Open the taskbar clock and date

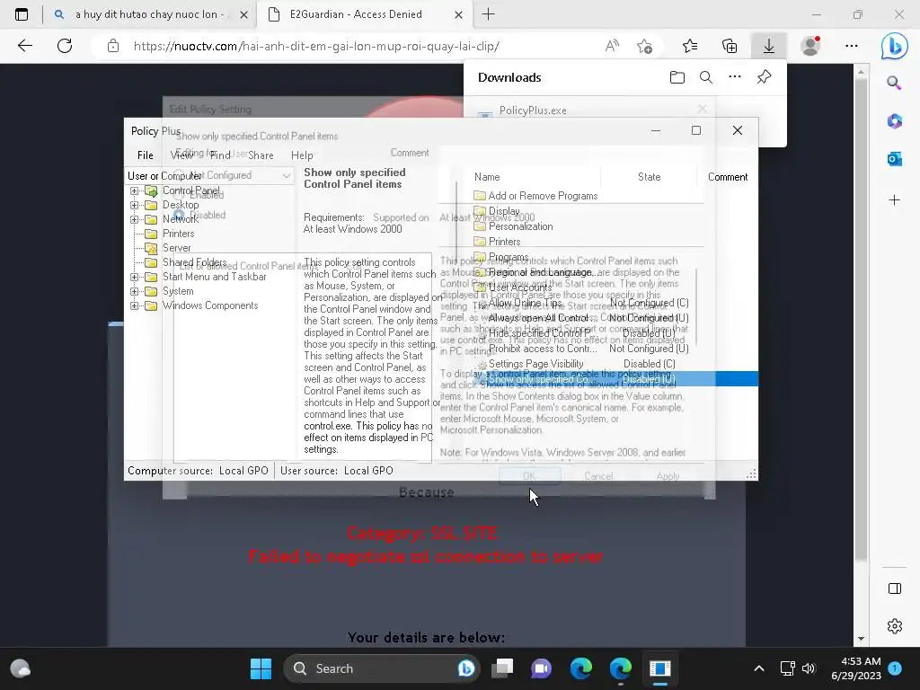[x=855, y=668]
